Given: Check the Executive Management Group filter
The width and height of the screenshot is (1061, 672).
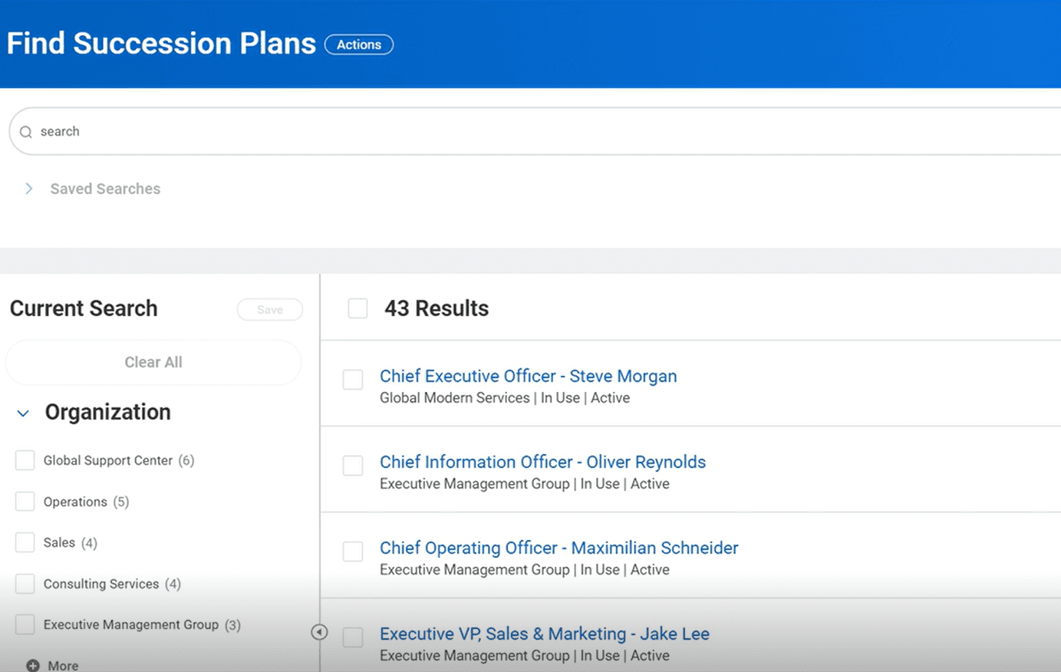Looking at the screenshot, I should 25,624.
